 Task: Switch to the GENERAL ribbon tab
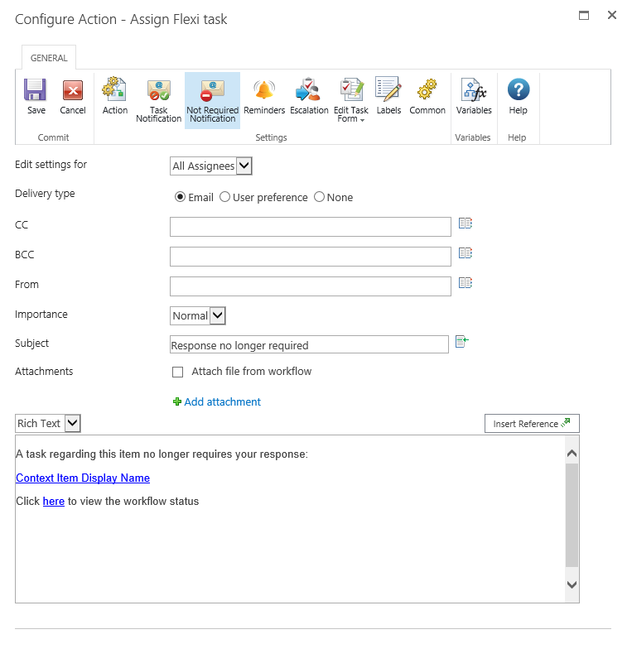click(x=49, y=59)
